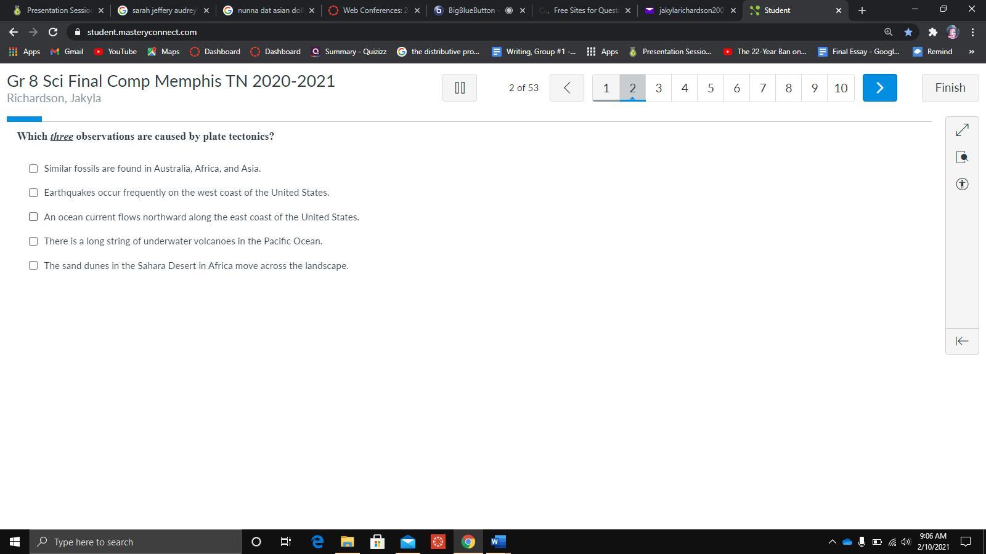986x554 pixels.
Task: Open the Chrome three-dot menu
Action: tap(972, 32)
